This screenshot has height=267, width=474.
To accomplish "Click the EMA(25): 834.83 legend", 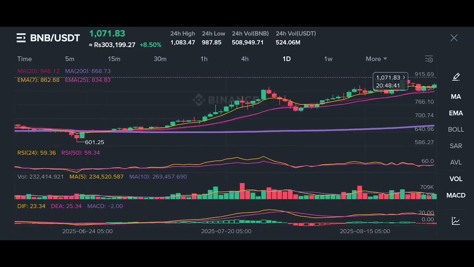I will pyautogui.click(x=88, y=80).
